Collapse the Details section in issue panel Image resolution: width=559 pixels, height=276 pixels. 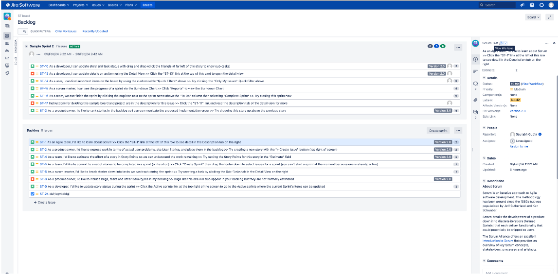[484, 78]
